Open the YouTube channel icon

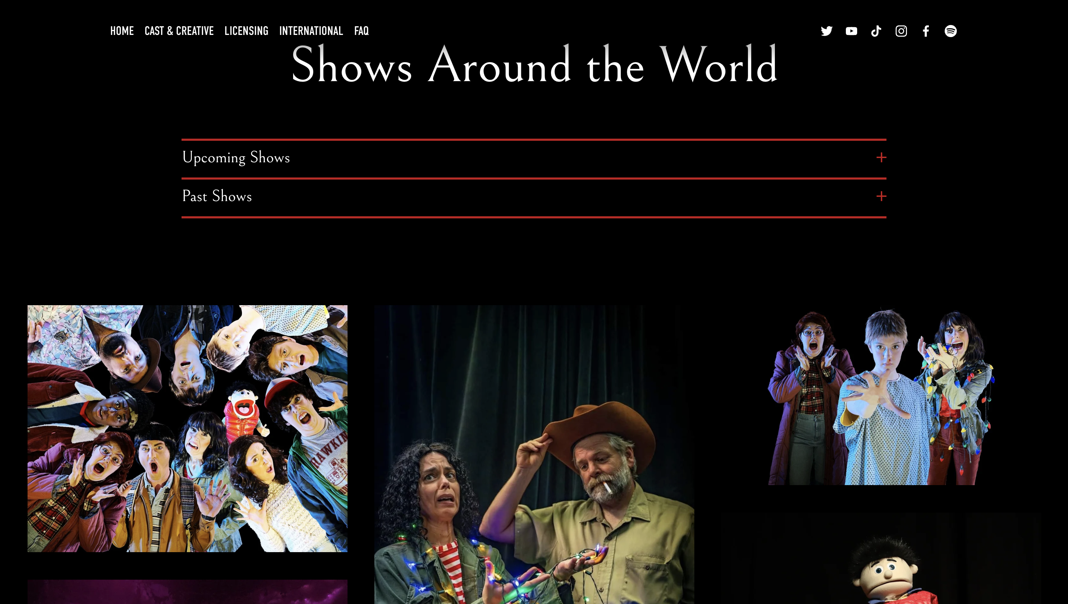(851, 31)
